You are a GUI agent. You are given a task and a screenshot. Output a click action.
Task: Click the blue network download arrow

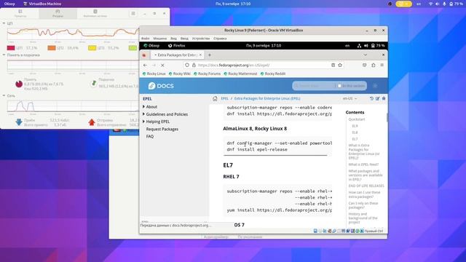point(19,122)
